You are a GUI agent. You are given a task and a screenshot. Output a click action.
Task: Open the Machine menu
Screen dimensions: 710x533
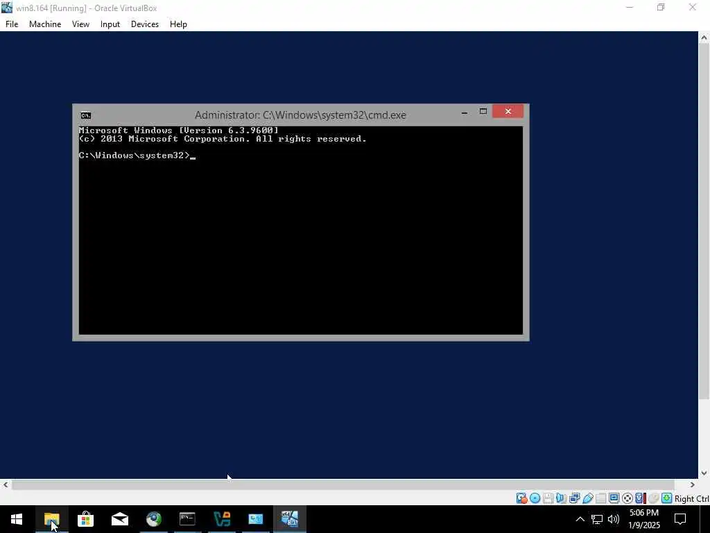click(45, 24)
